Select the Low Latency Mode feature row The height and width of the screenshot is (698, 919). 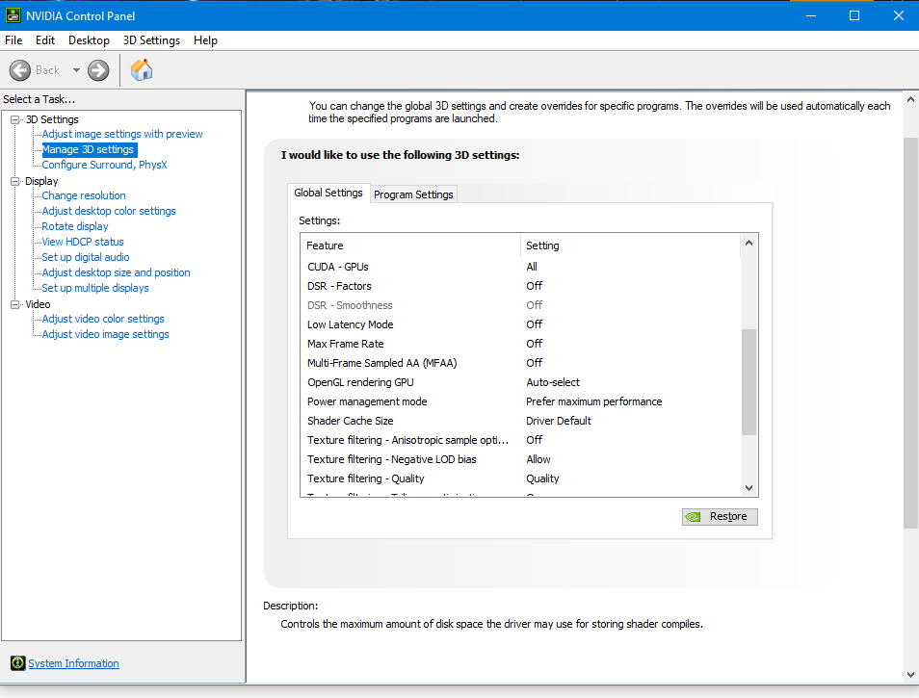[521, 324]
